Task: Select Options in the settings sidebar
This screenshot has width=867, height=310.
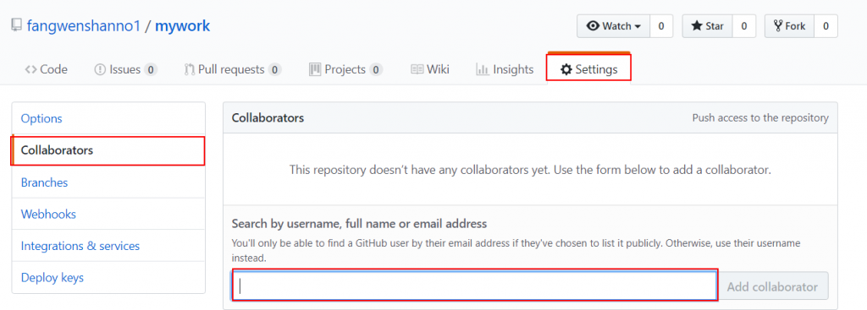Action: (41, 118)
